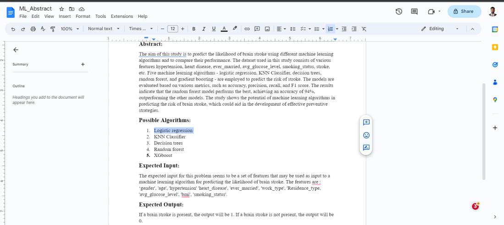Open the Times font family dropdown

tap(141, 28)
